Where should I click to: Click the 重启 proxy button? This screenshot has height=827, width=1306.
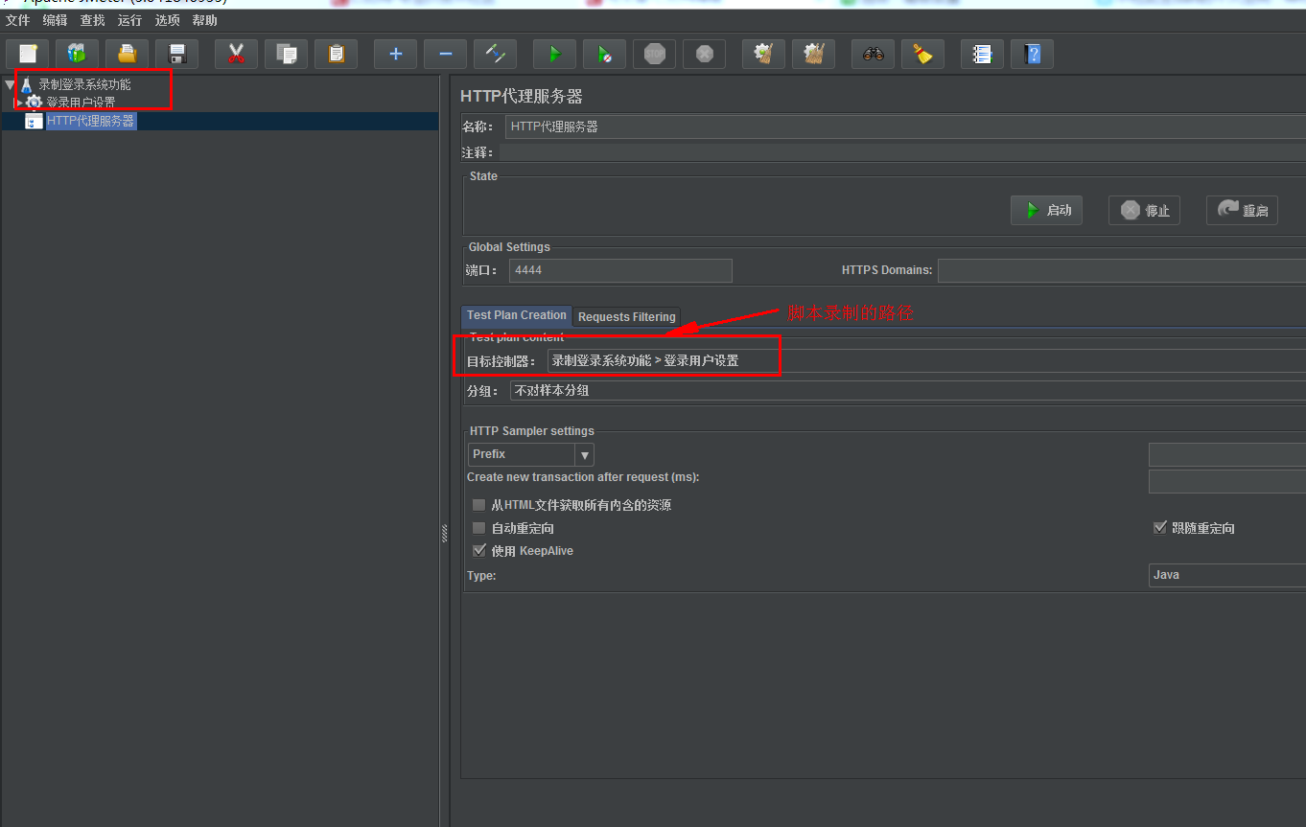pyautogui.click(x=1243, y=210)
